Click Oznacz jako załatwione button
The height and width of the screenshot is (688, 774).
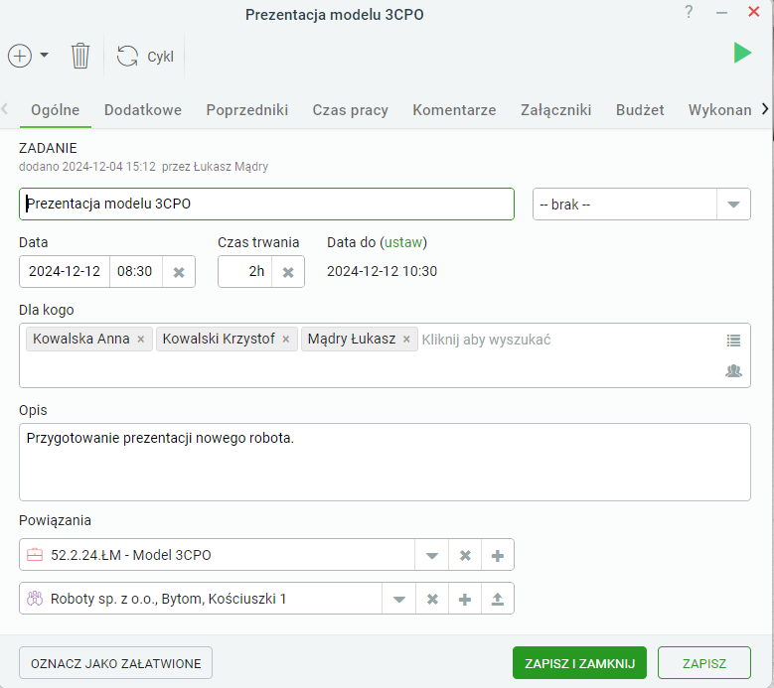point(115,663)
